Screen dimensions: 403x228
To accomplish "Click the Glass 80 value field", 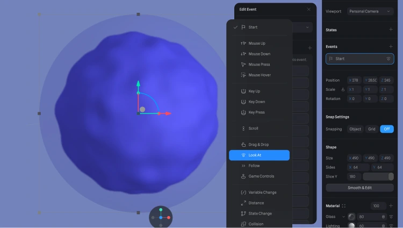I will 368,217.
